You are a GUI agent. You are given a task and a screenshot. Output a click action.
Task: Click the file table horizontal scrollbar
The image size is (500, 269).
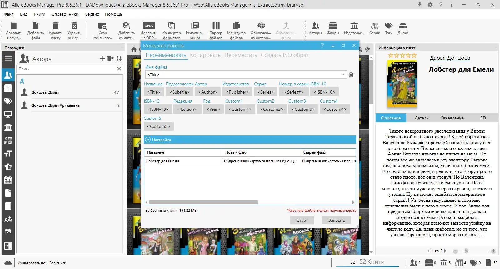[203, 202]
